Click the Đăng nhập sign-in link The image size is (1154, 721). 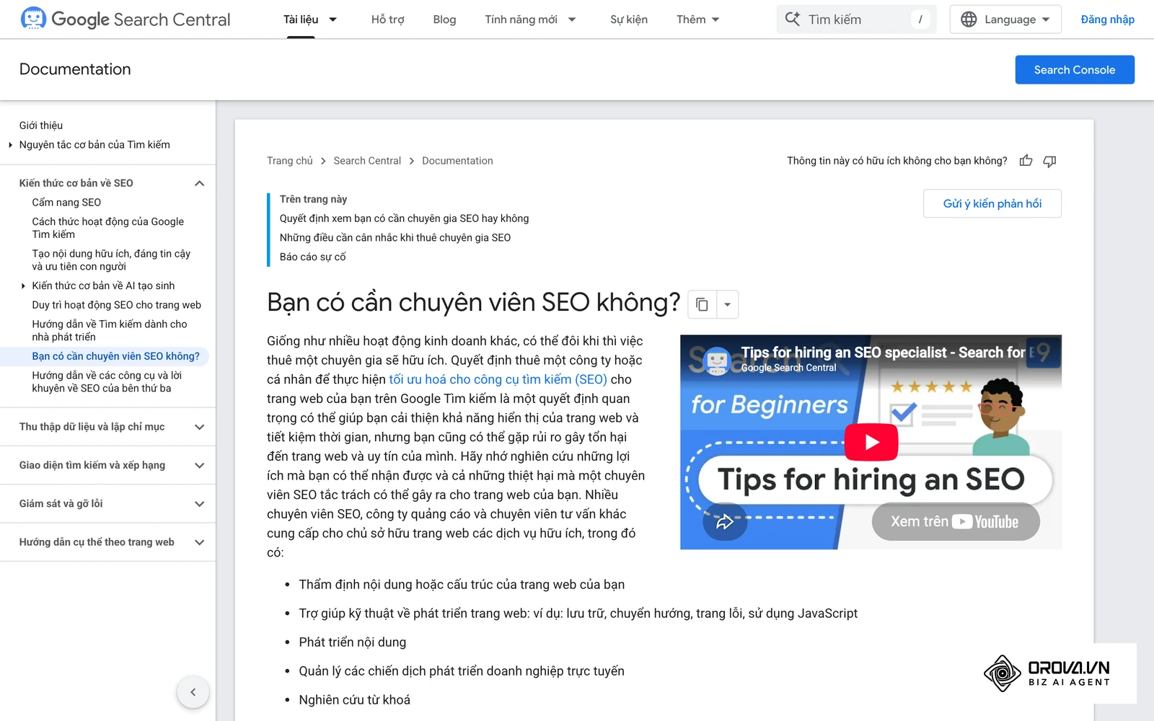1107,19
